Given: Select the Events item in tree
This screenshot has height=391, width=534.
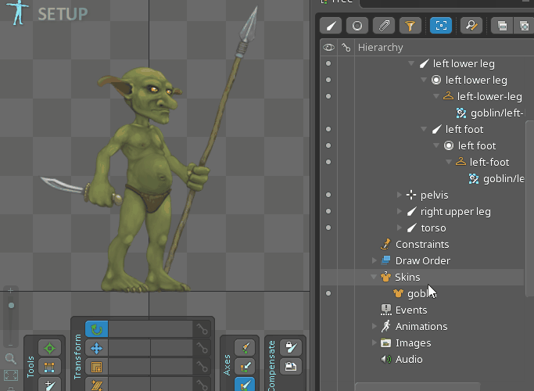Looking at the screenshot, I should 410,310.
